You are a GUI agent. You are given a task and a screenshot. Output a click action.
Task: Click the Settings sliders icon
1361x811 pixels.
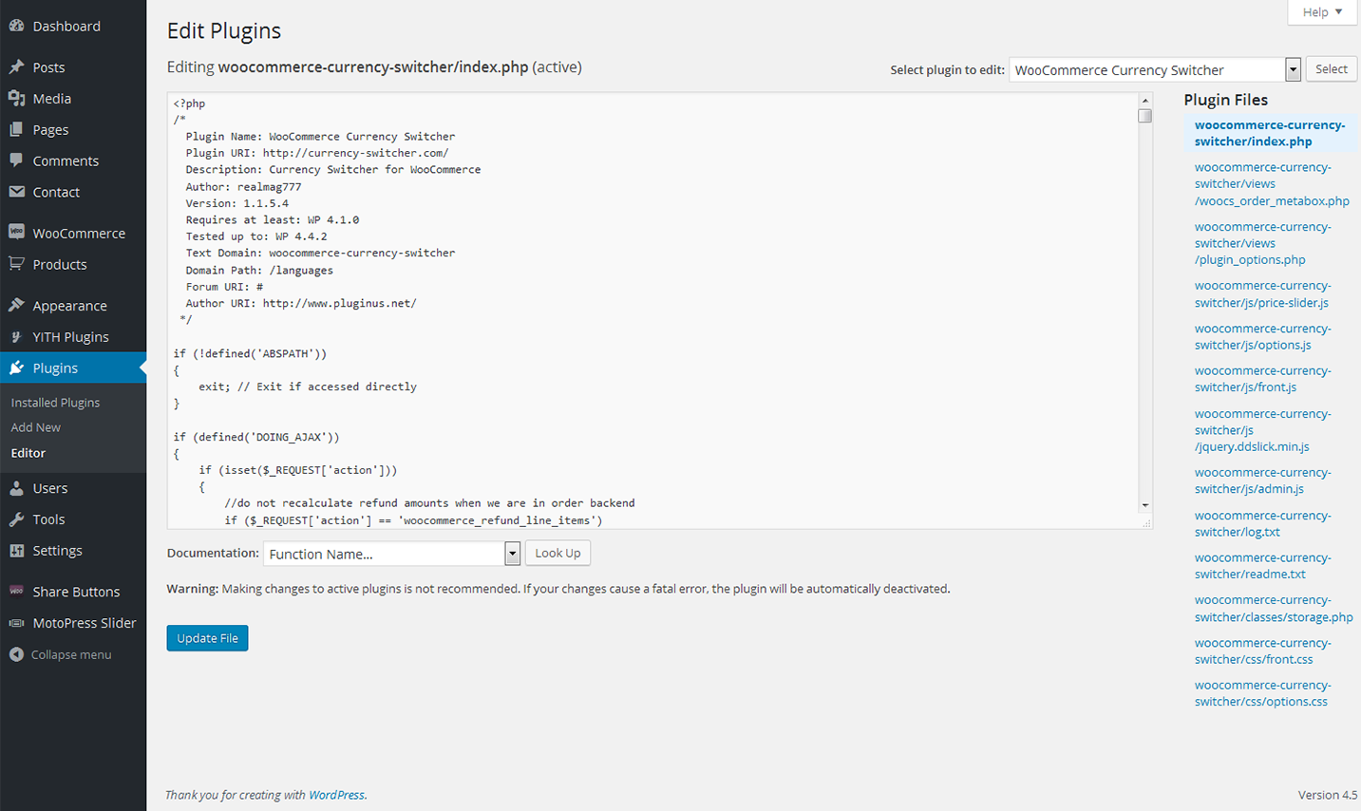click(x=16, y=551)
